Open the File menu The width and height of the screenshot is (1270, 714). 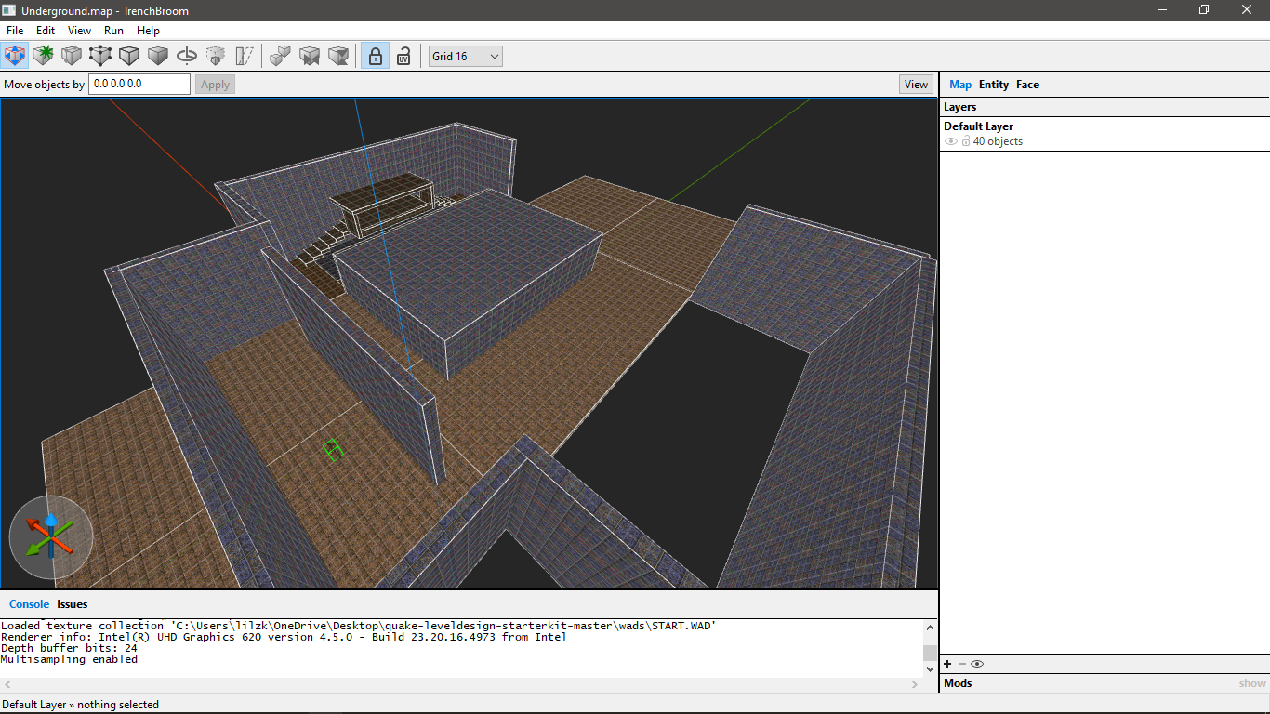coord(15,31)
